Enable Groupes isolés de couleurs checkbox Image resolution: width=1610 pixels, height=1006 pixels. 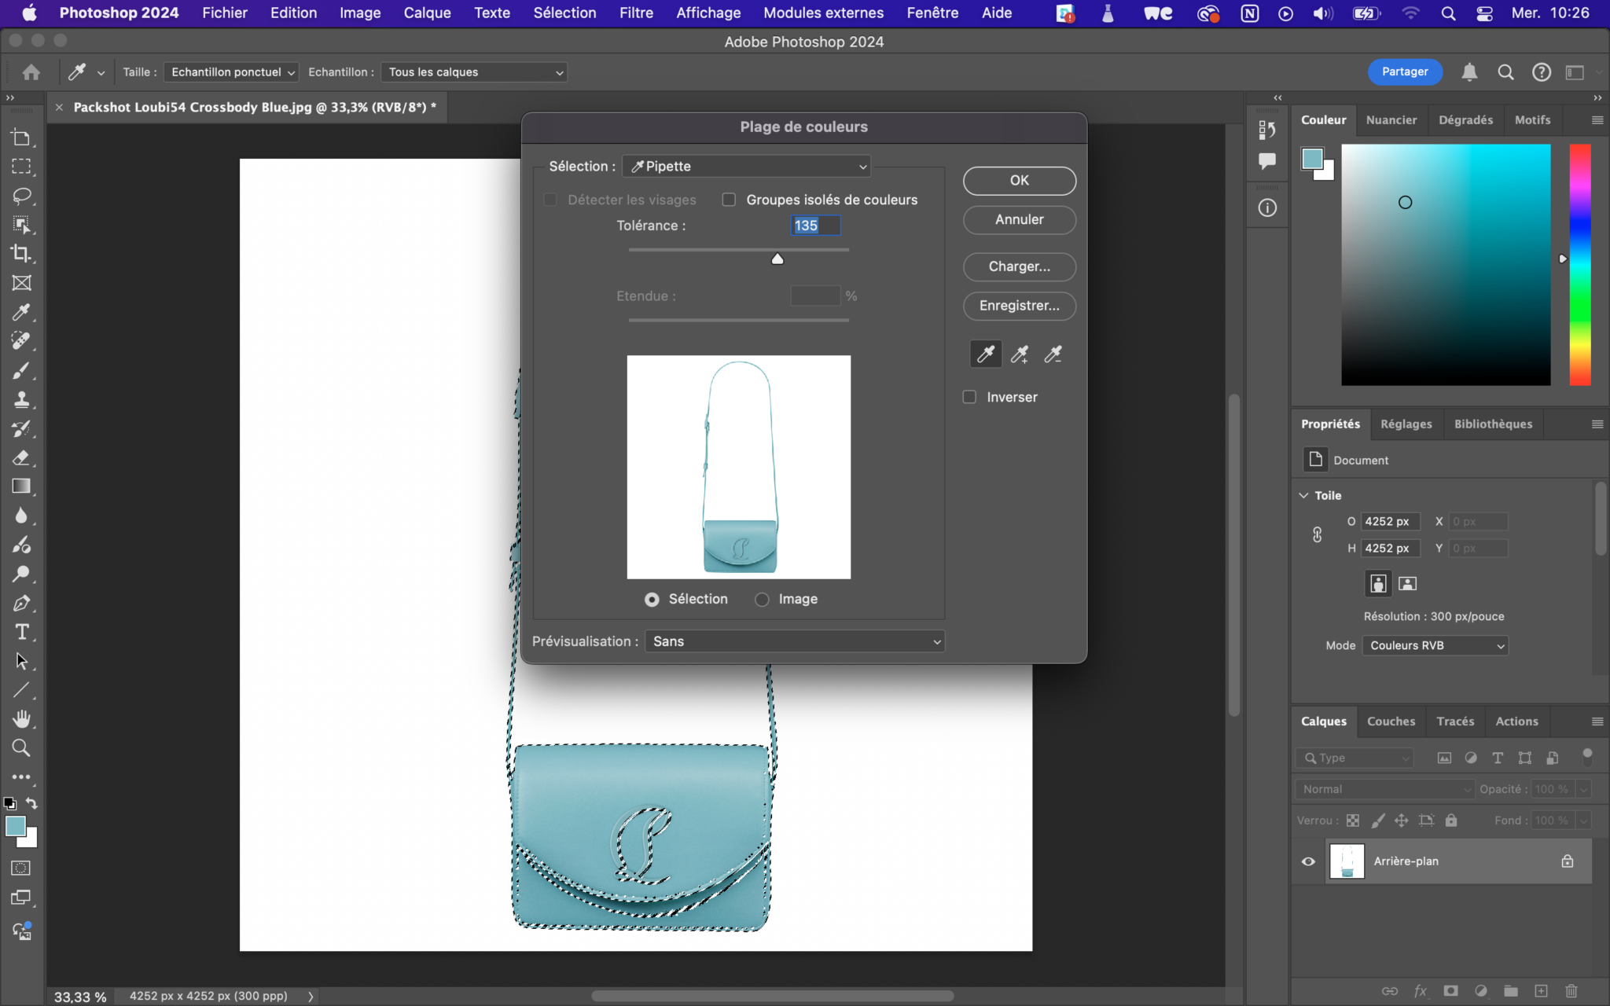(x=729, y=200)
